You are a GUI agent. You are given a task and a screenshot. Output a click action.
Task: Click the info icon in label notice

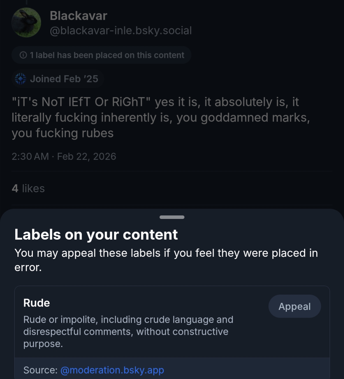click(23, 55)
